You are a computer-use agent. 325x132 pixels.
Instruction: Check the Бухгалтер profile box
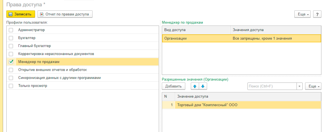click(x=11, y=38)
